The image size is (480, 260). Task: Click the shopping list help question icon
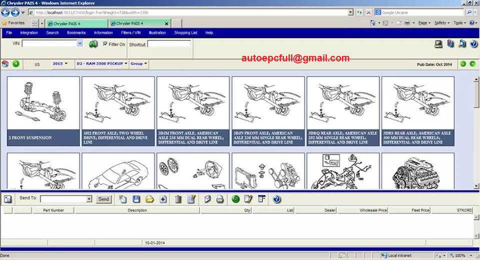[276, 199]
